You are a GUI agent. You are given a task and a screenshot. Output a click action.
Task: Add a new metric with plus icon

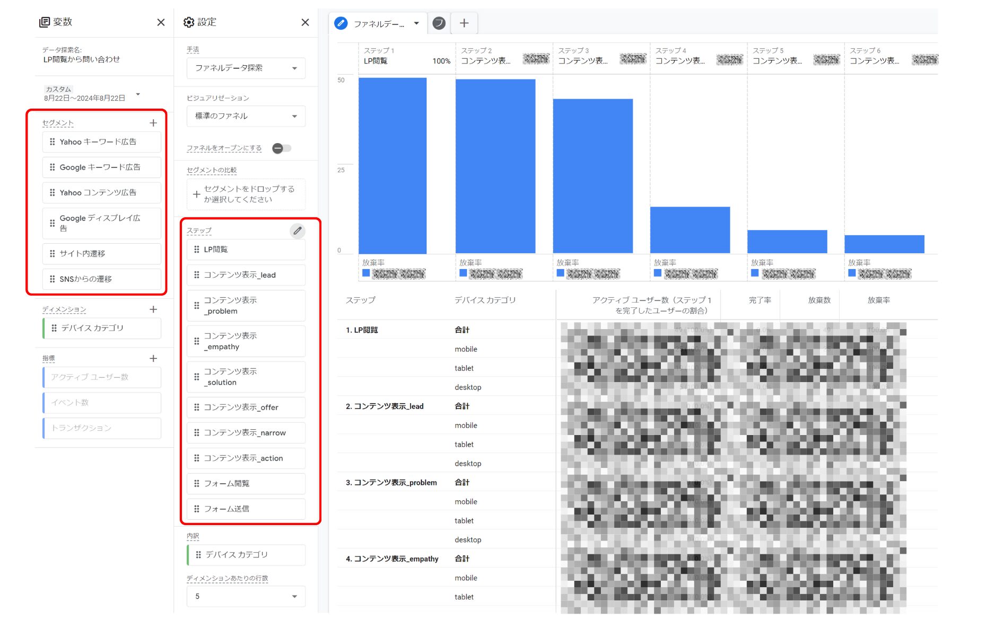tap(153, 359)
